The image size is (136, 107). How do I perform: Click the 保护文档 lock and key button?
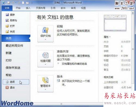(45, 34)
